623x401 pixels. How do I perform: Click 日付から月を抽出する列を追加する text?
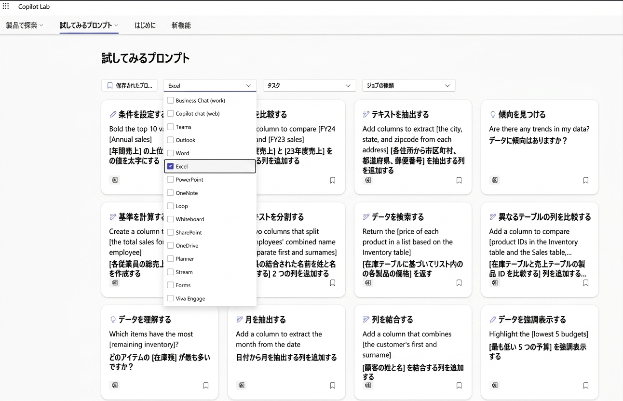pos(286,357)
